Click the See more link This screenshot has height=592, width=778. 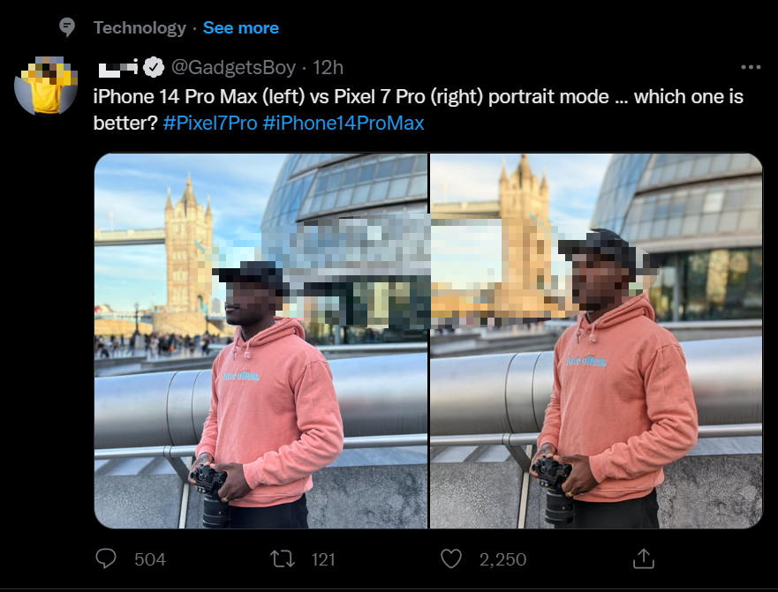[x=240, y=27]
